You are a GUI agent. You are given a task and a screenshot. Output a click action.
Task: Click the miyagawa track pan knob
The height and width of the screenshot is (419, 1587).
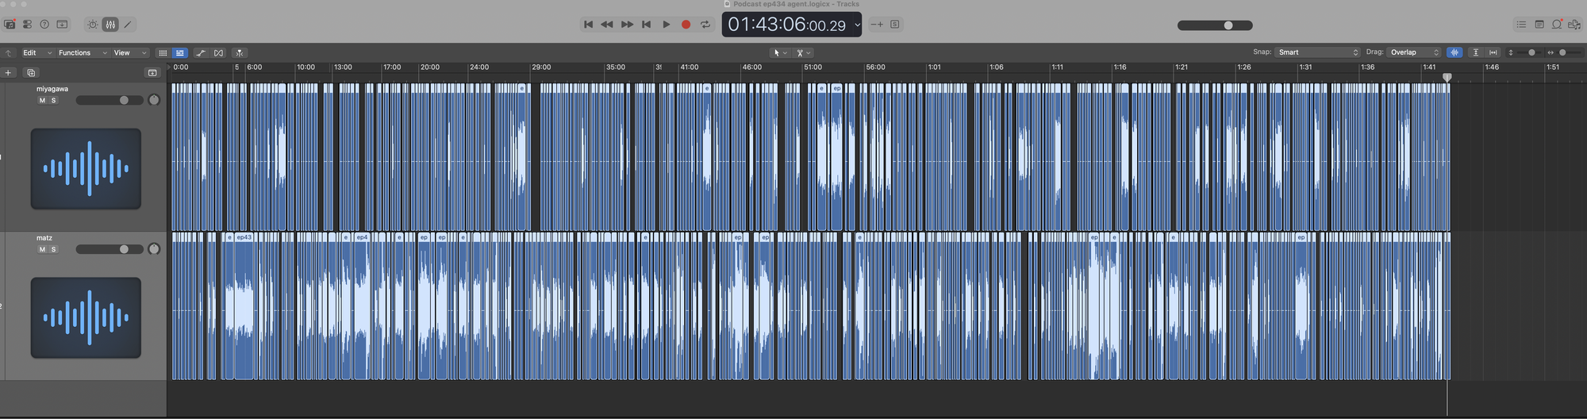[154, 100]
